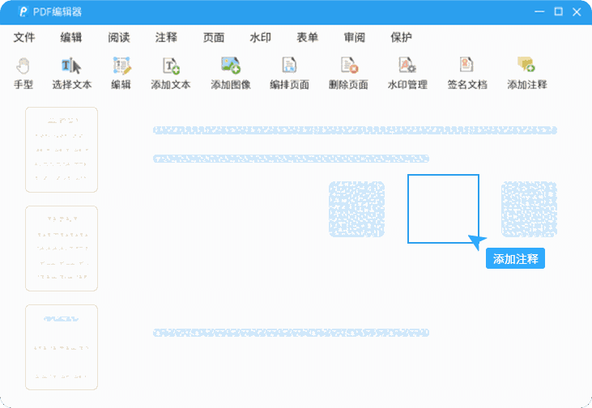Open the 注释 menu
The width and height of the screenshot is (592, 408).
click(x=166, y=37)
